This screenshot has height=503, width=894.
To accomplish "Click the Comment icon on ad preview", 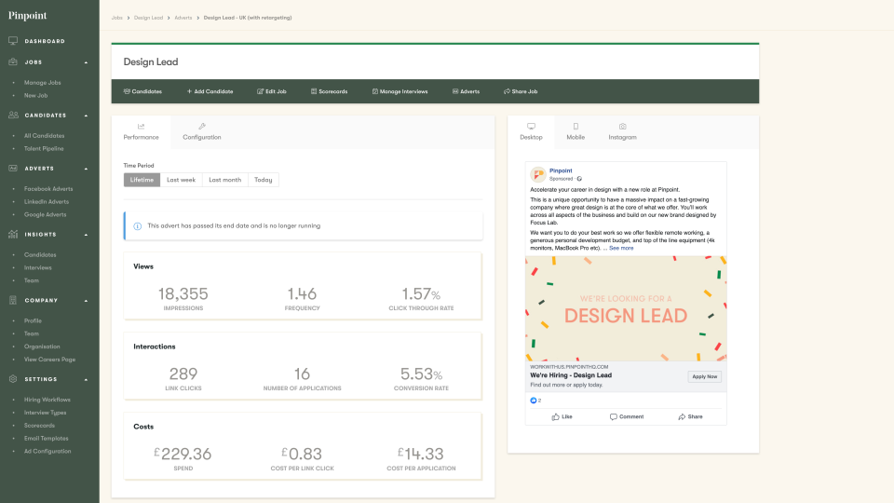I will click(614, 416).
